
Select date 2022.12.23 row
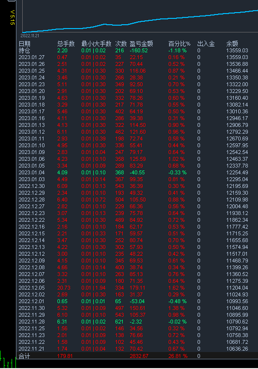point(32,213)
